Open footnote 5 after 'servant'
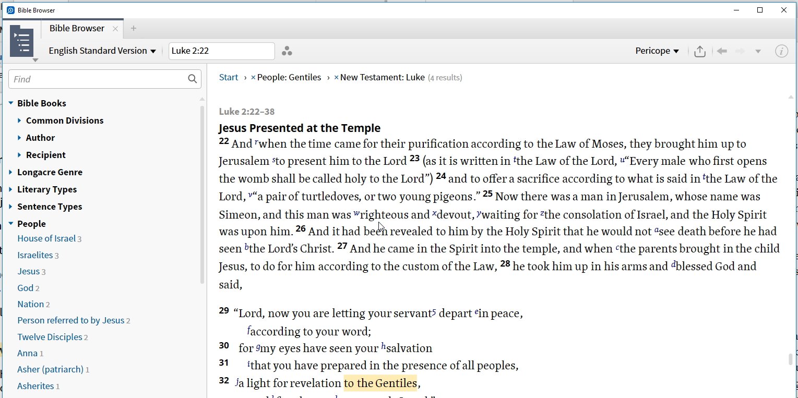 434,312
